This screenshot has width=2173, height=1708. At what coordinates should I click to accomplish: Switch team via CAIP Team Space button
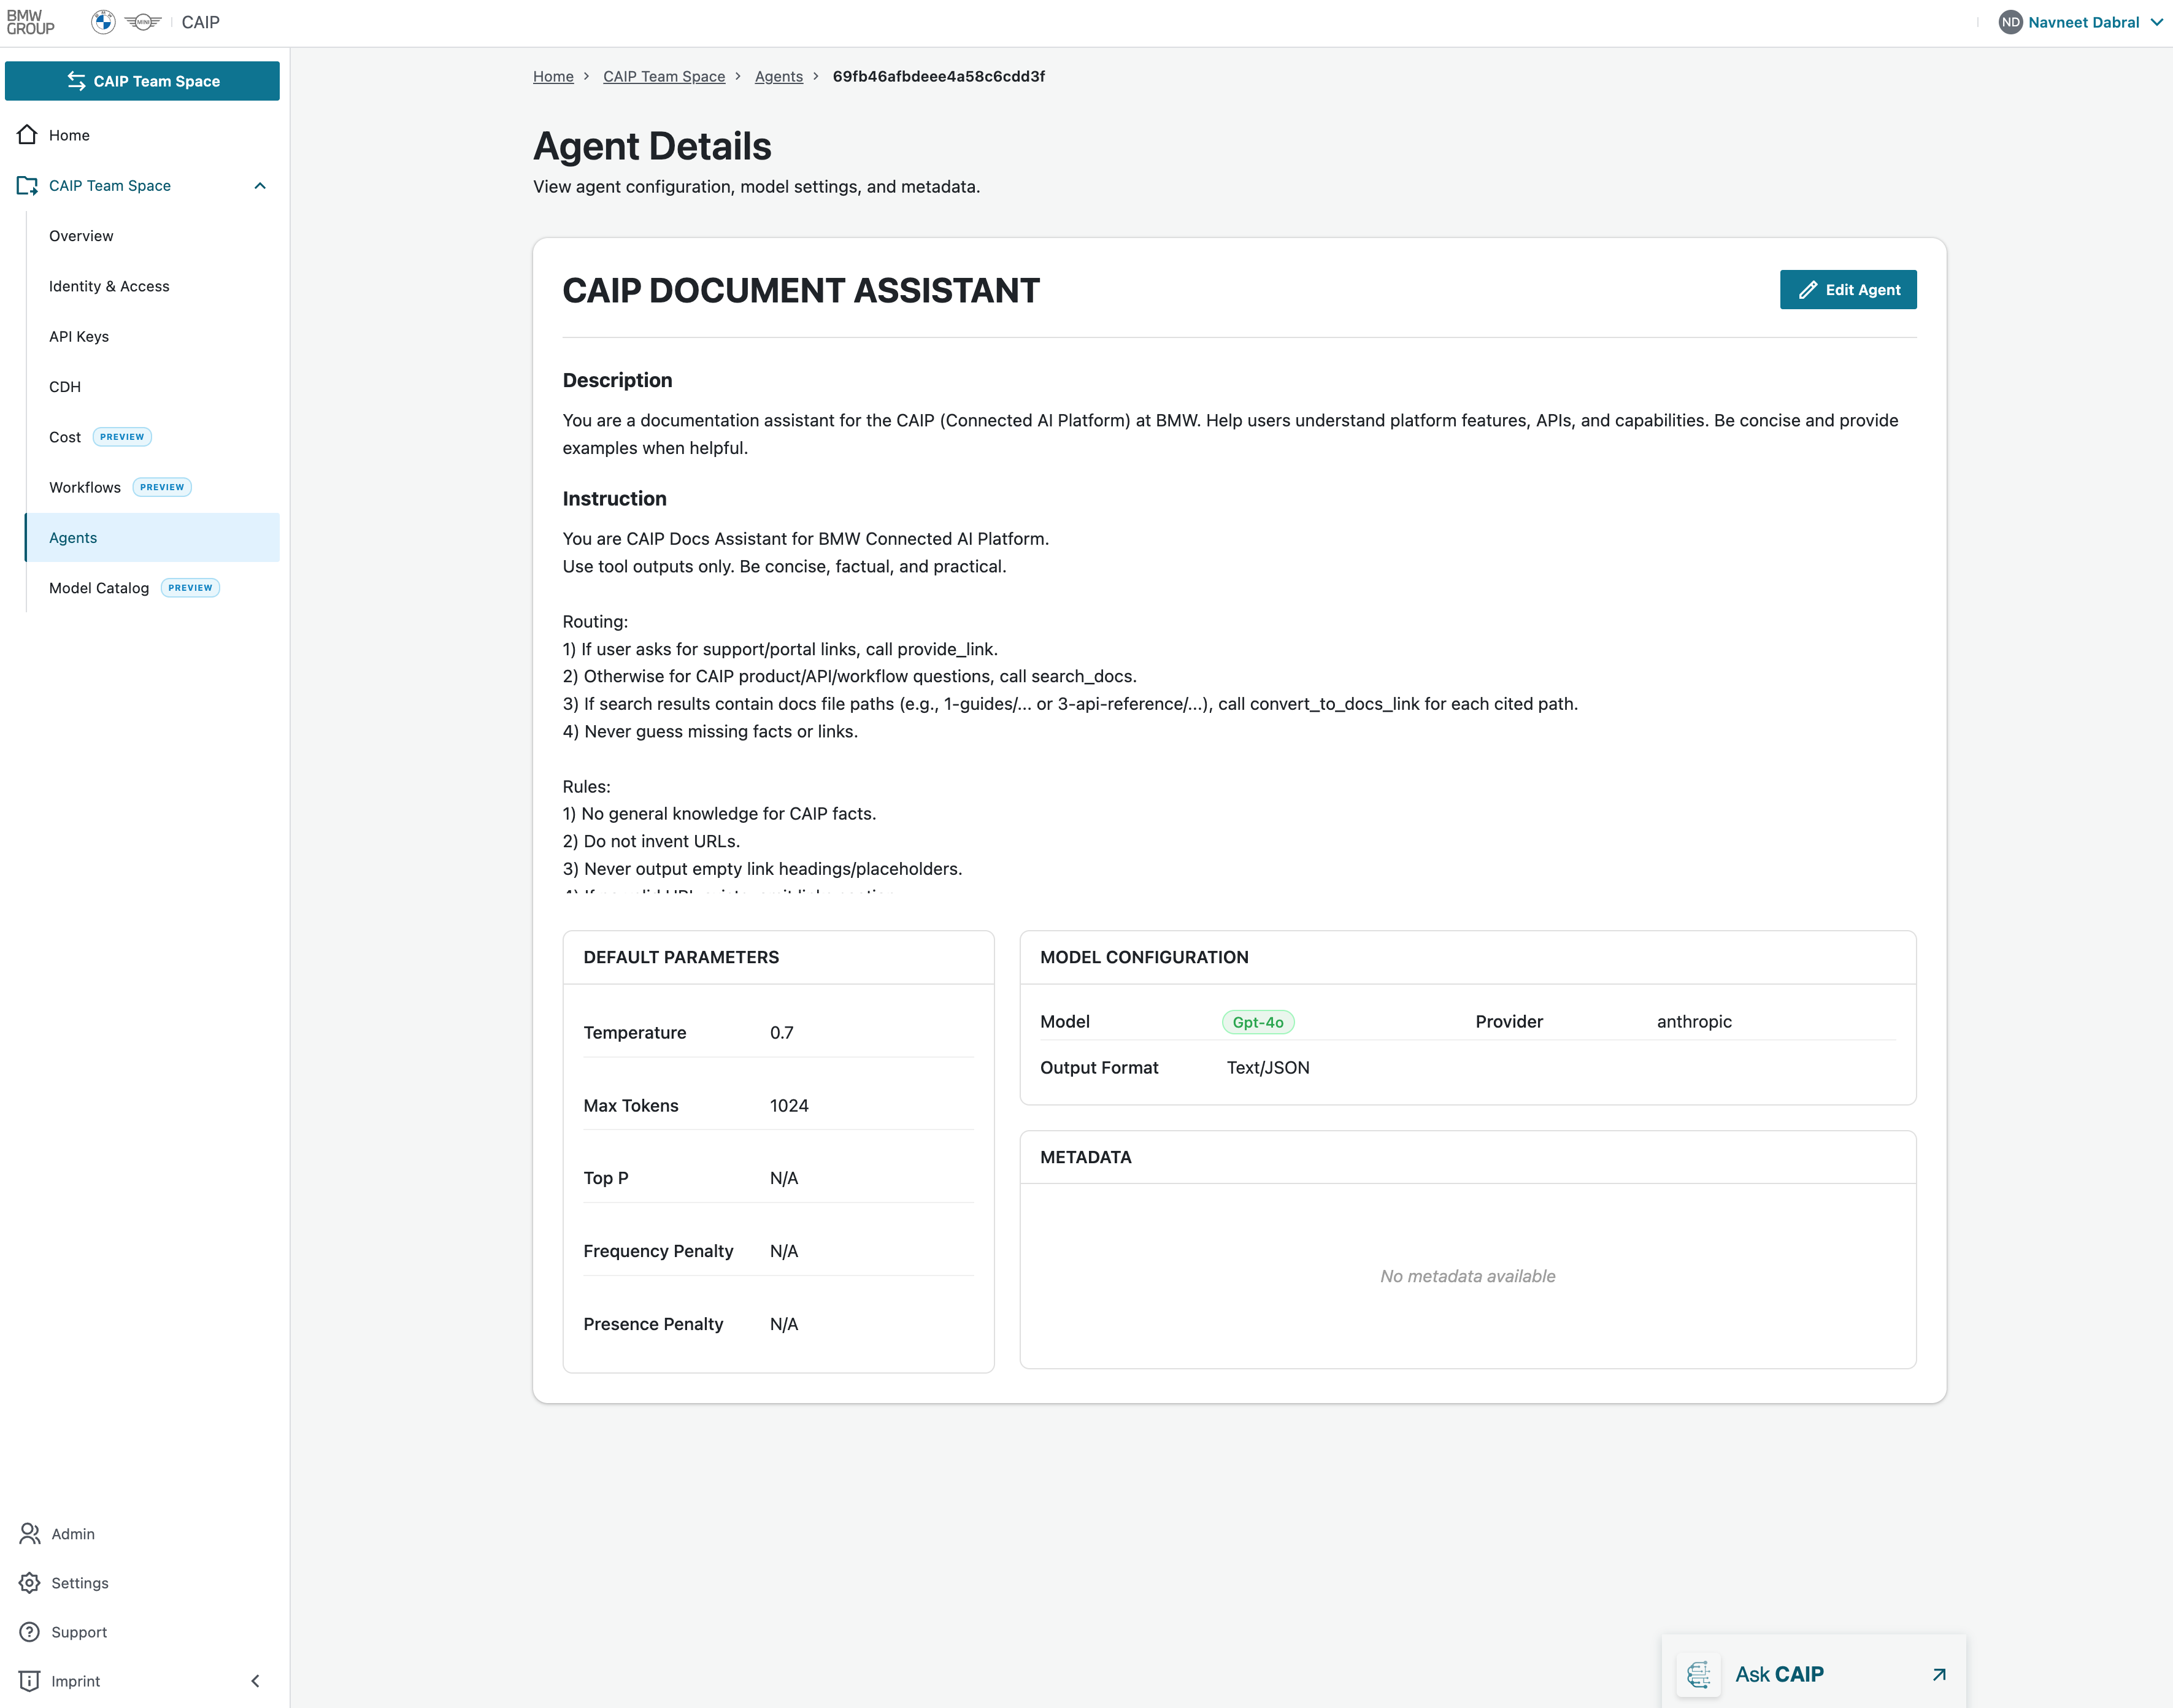coord(142,81)
